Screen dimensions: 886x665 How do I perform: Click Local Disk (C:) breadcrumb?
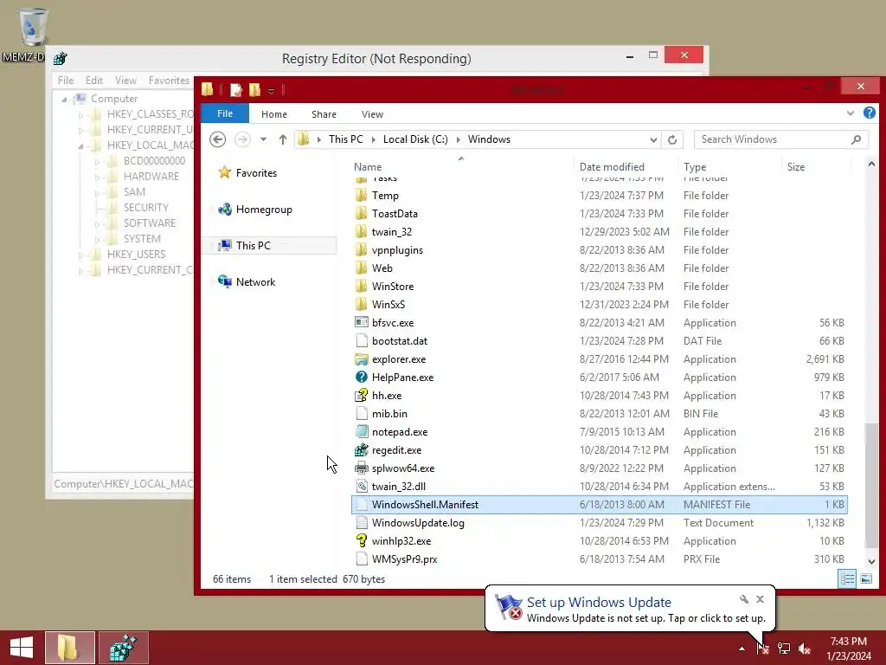click(415, 139)
